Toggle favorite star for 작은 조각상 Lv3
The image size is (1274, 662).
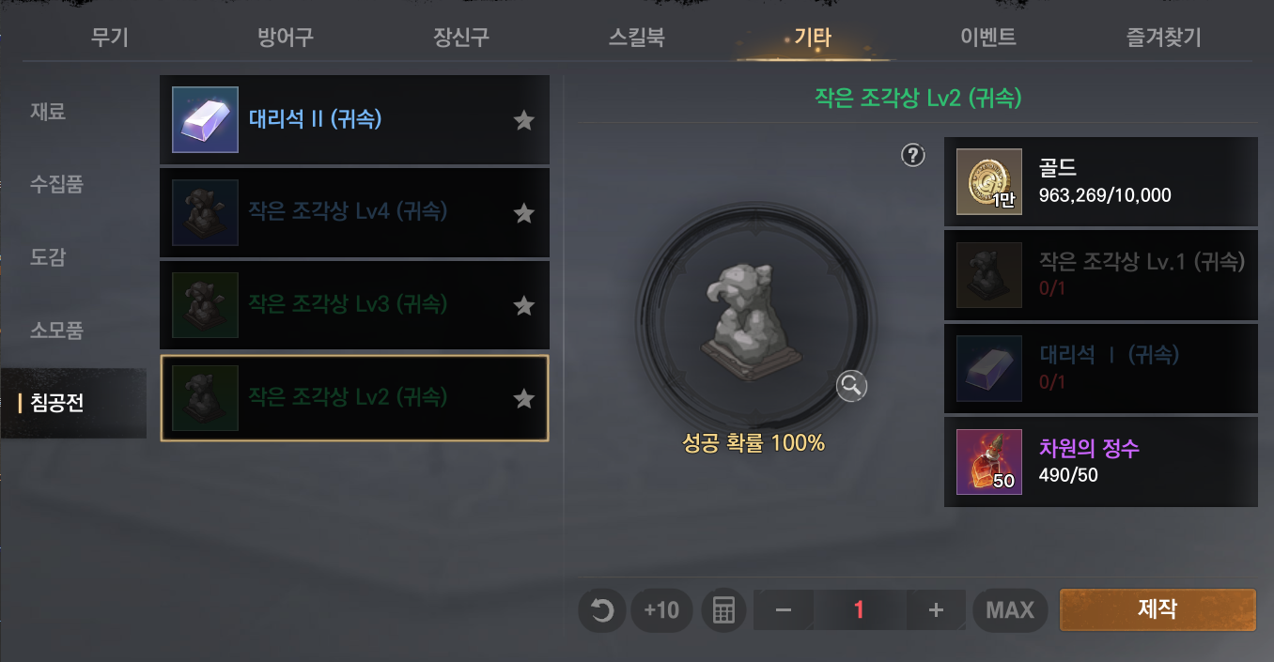[524, 306]
